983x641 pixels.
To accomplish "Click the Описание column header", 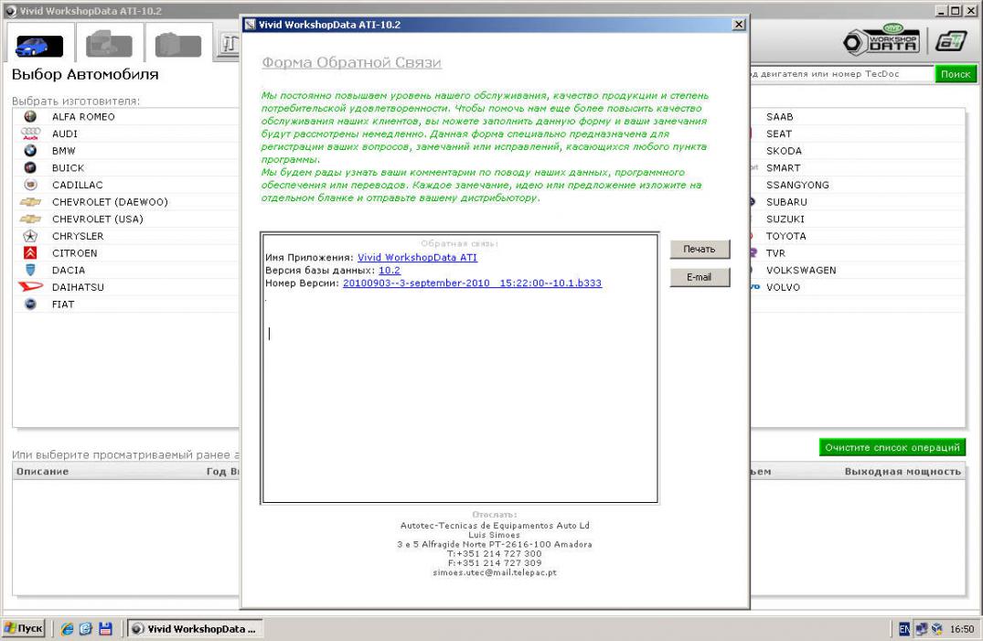I will pyautogui.click(x=43, y=472).
